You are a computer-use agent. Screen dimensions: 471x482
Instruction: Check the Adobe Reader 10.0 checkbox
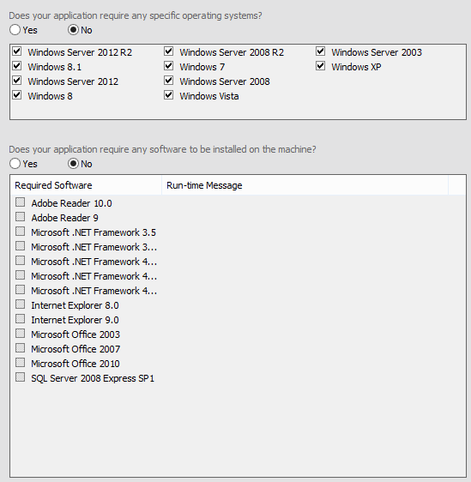(21, 202)
